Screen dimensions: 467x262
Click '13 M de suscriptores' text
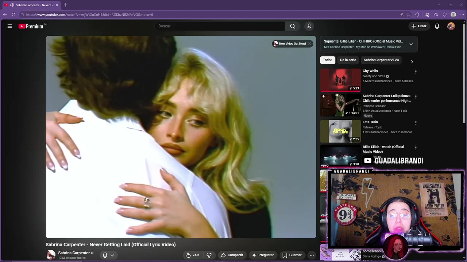[72, 258]
